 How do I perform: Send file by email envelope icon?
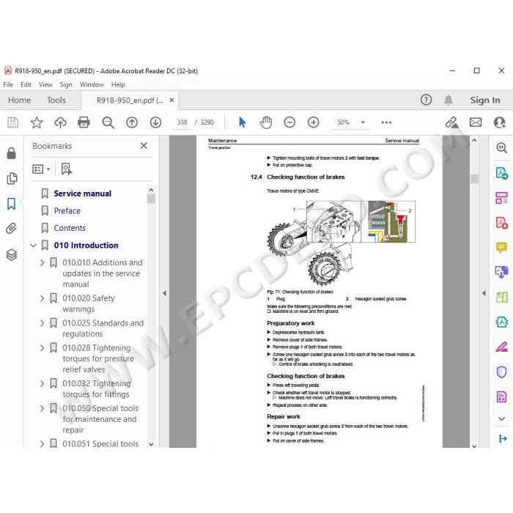tap(476, 122)
